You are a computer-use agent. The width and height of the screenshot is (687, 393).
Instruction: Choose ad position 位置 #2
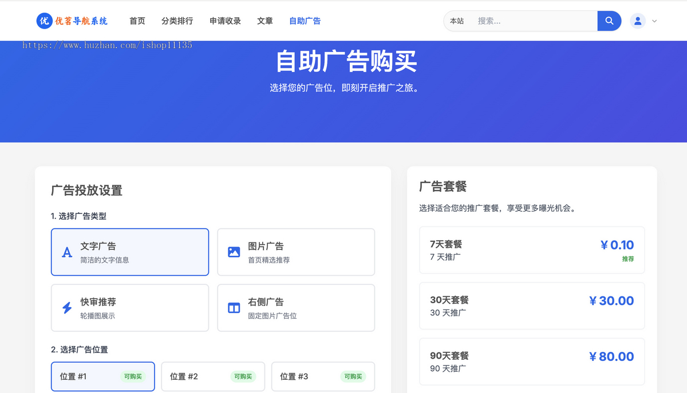tap(213, 376)
